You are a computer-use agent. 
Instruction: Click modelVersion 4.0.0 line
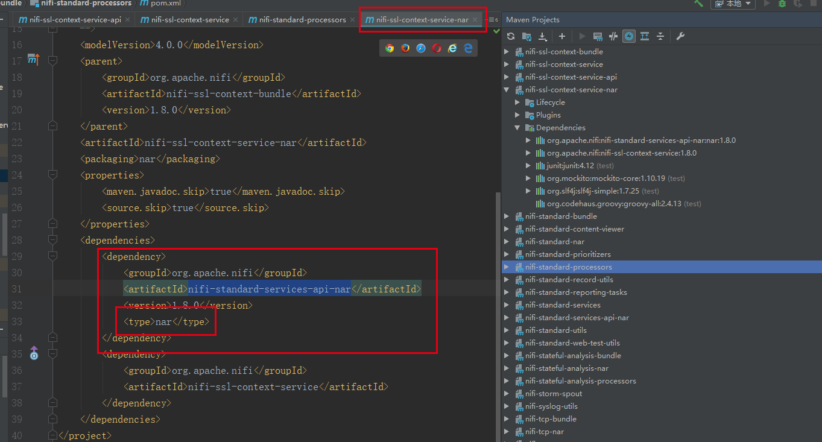coord(171,45)
